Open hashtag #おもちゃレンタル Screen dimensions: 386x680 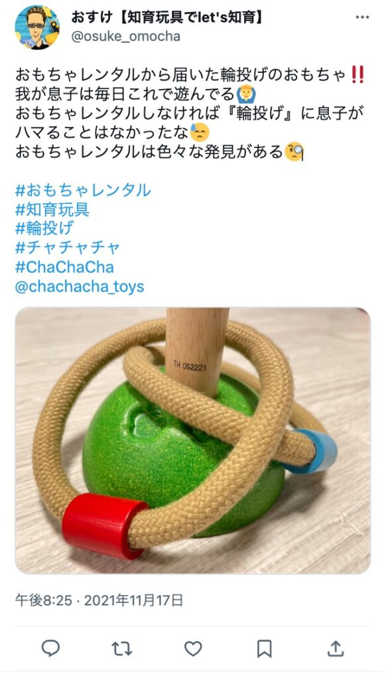point(83,190)
